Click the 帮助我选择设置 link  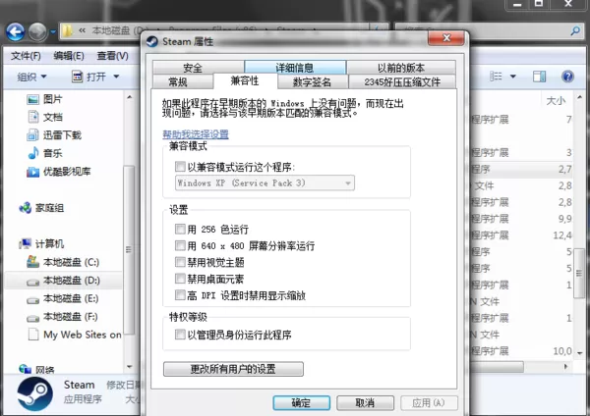[x=196, y=134]
